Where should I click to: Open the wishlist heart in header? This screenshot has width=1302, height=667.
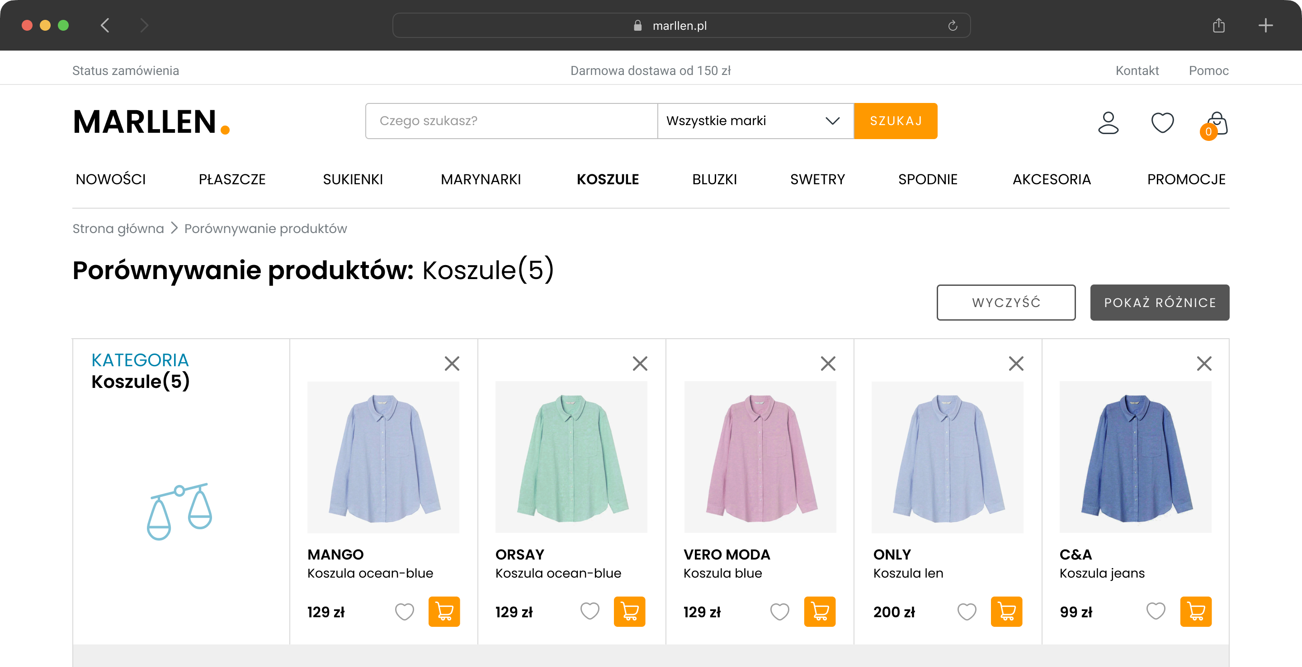pos(1162,123)
